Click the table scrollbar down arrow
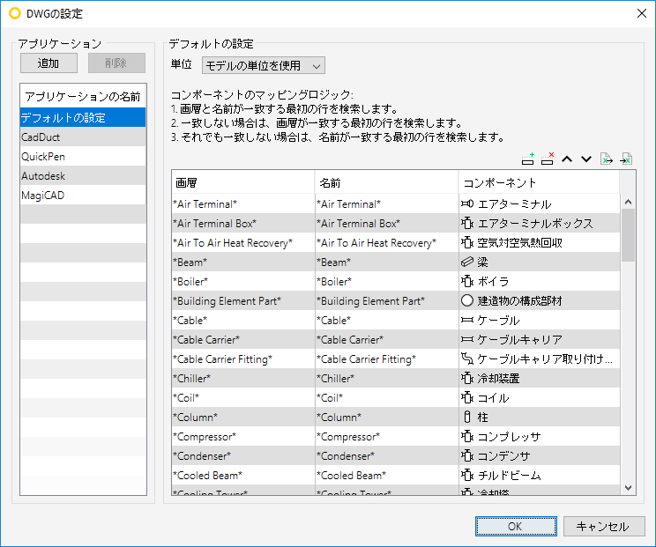The height and width of the screenshot is (547, 656). tap(628, 488)
